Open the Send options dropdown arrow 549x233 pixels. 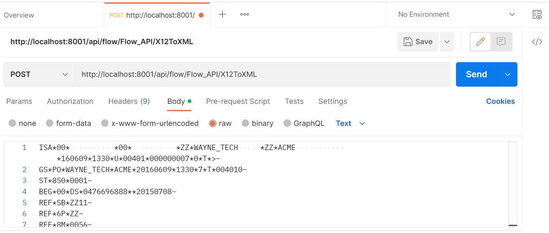click(508, 74)
